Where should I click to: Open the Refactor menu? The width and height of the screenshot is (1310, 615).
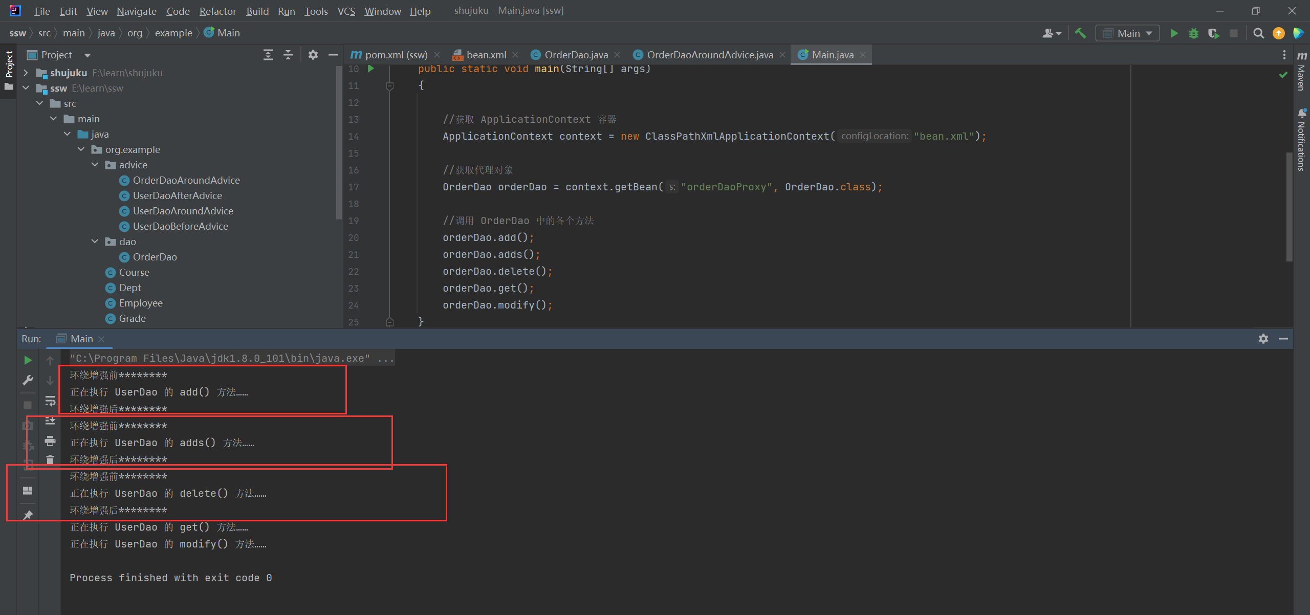[217, 11]
